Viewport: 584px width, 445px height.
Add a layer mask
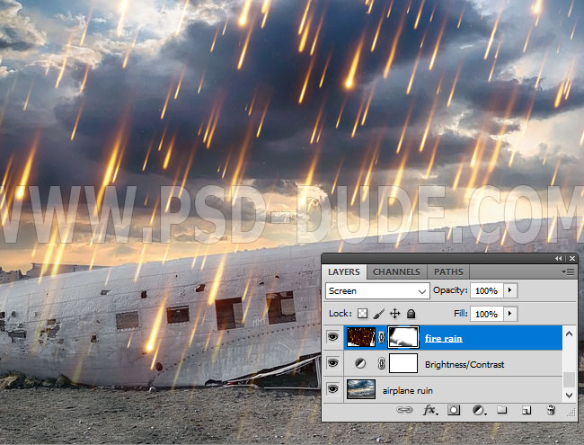pos(454,410)
